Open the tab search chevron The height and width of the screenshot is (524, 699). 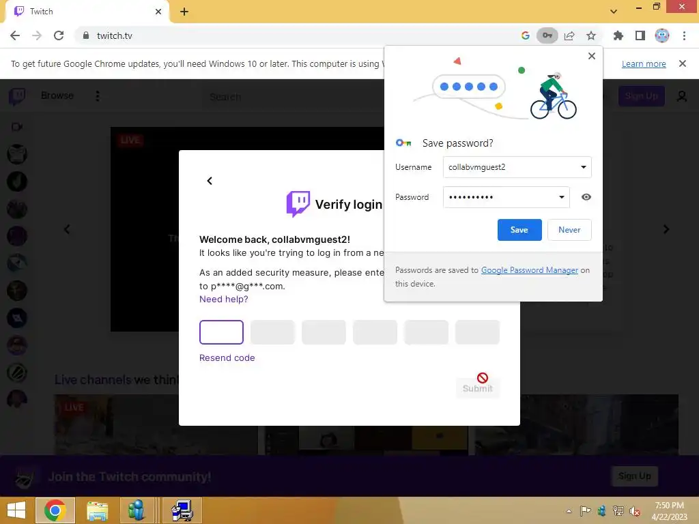[614, 12]
